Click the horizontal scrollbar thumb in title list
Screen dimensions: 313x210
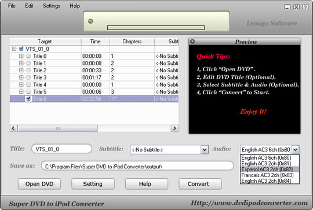[x=58, y=128]
